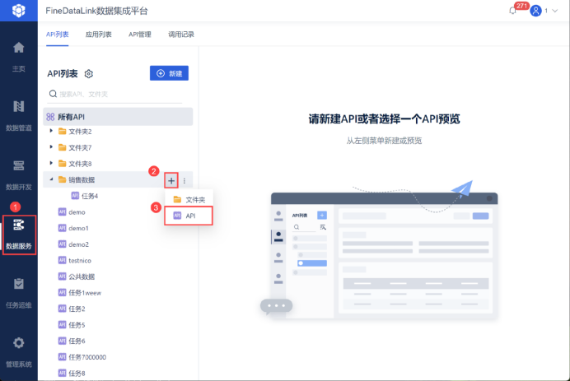Click the API icon of demo1
This screenshot has width=570, height=381.
pyautogui.click(x=62, y=228)
